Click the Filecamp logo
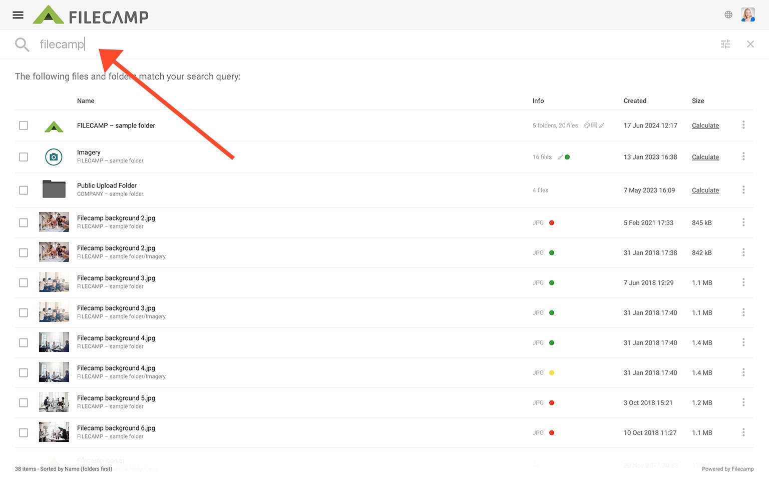769x480 pixels. click(x=91, y=15)
